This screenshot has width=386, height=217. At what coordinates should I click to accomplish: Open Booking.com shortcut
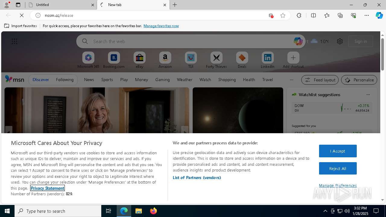(x=114, y=60)
